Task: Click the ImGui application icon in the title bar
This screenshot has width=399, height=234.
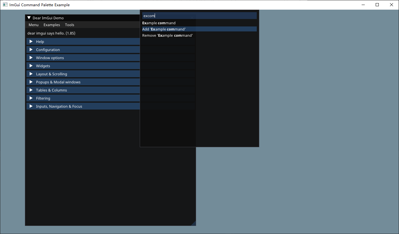Action: point(5,5)
